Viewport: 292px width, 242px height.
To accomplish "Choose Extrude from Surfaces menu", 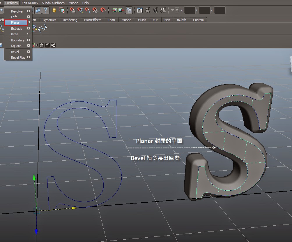I will (17, 29).
